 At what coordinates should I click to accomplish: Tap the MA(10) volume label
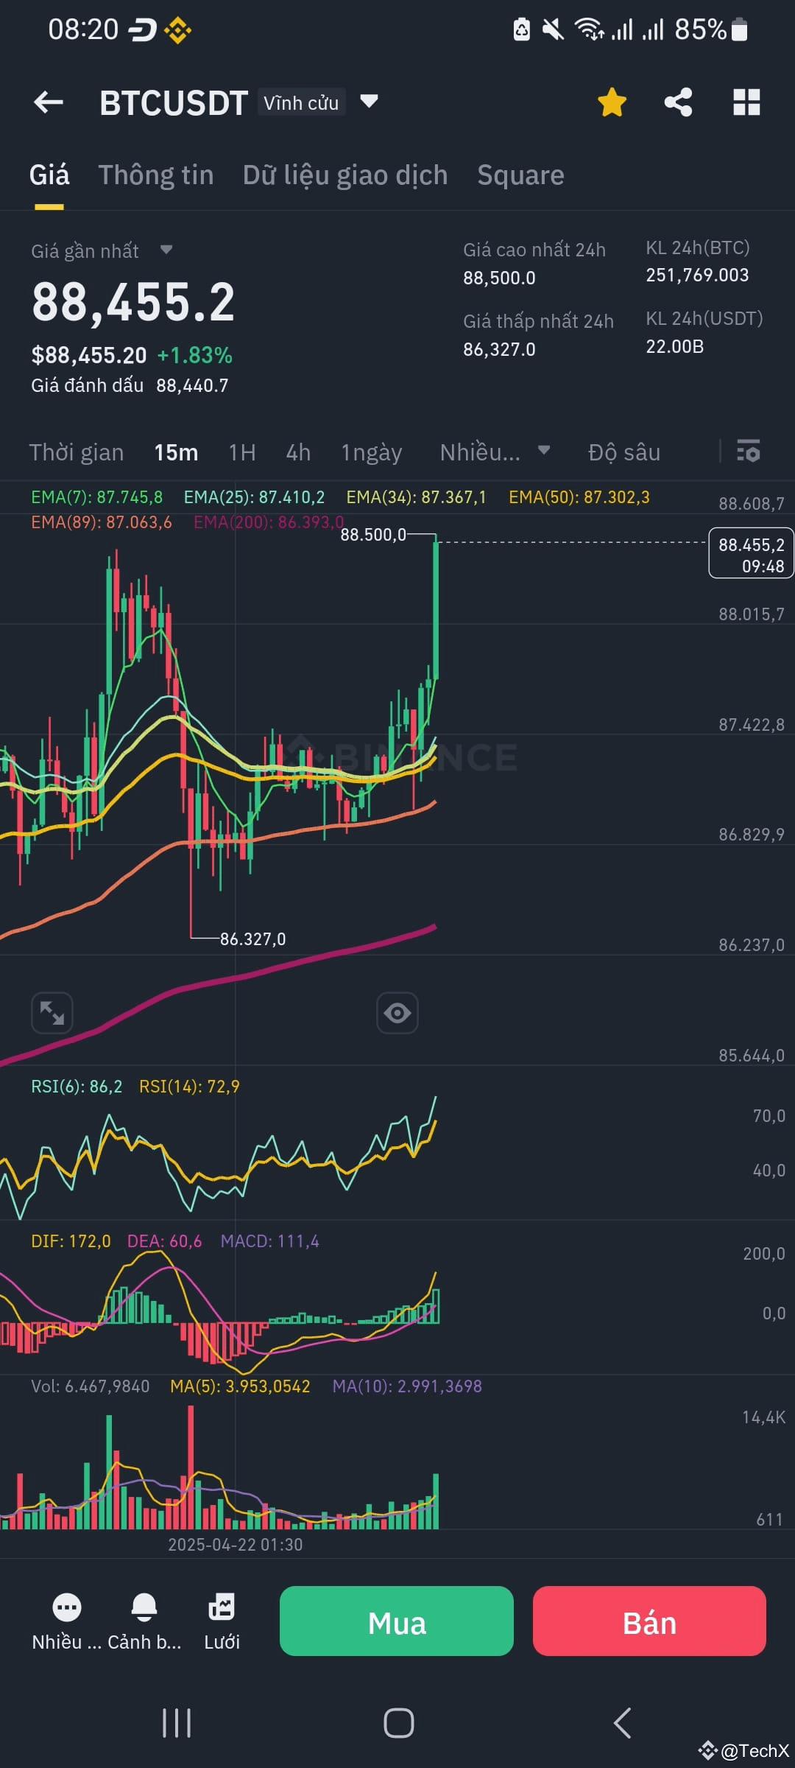(407, 1386)
